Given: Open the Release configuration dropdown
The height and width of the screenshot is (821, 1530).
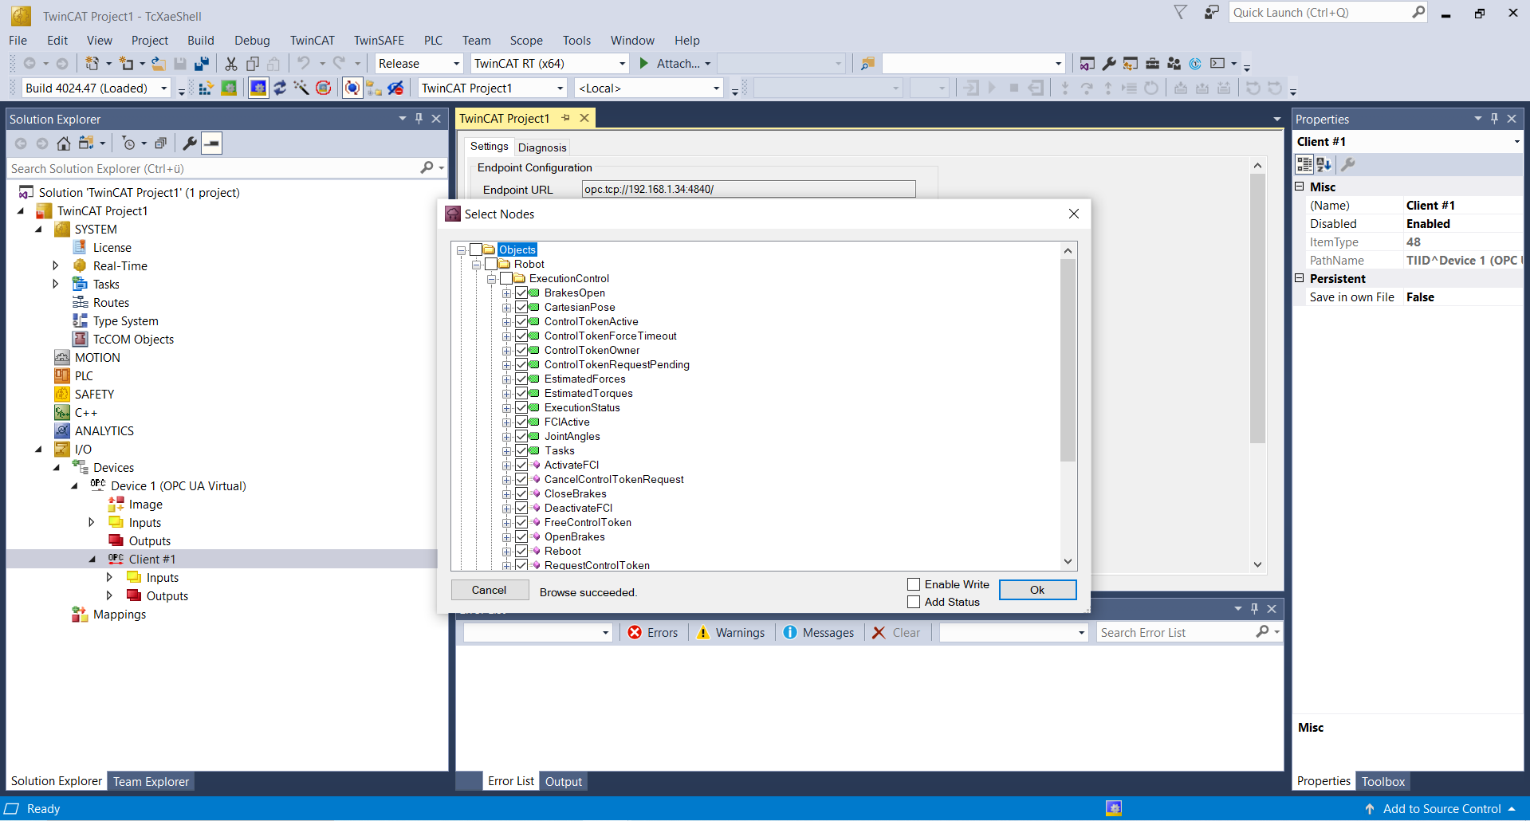Looking at the screenshot, I should tap(456, 64).
